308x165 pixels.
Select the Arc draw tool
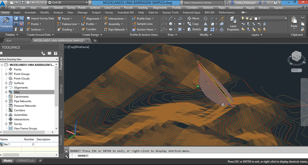[x=171, y=18]
